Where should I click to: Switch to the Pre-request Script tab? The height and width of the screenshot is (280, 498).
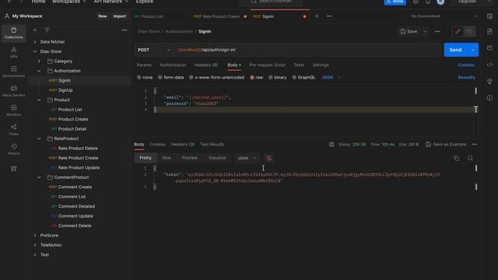267,65
